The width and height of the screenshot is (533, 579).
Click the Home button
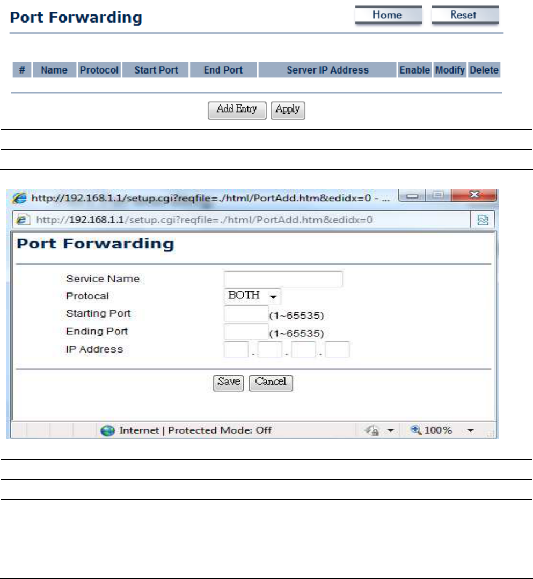click(x=388, y=15)
